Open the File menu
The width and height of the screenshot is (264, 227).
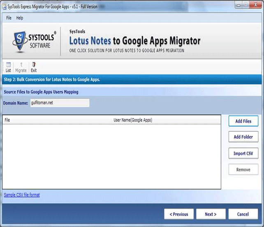[x=9, y=18]
